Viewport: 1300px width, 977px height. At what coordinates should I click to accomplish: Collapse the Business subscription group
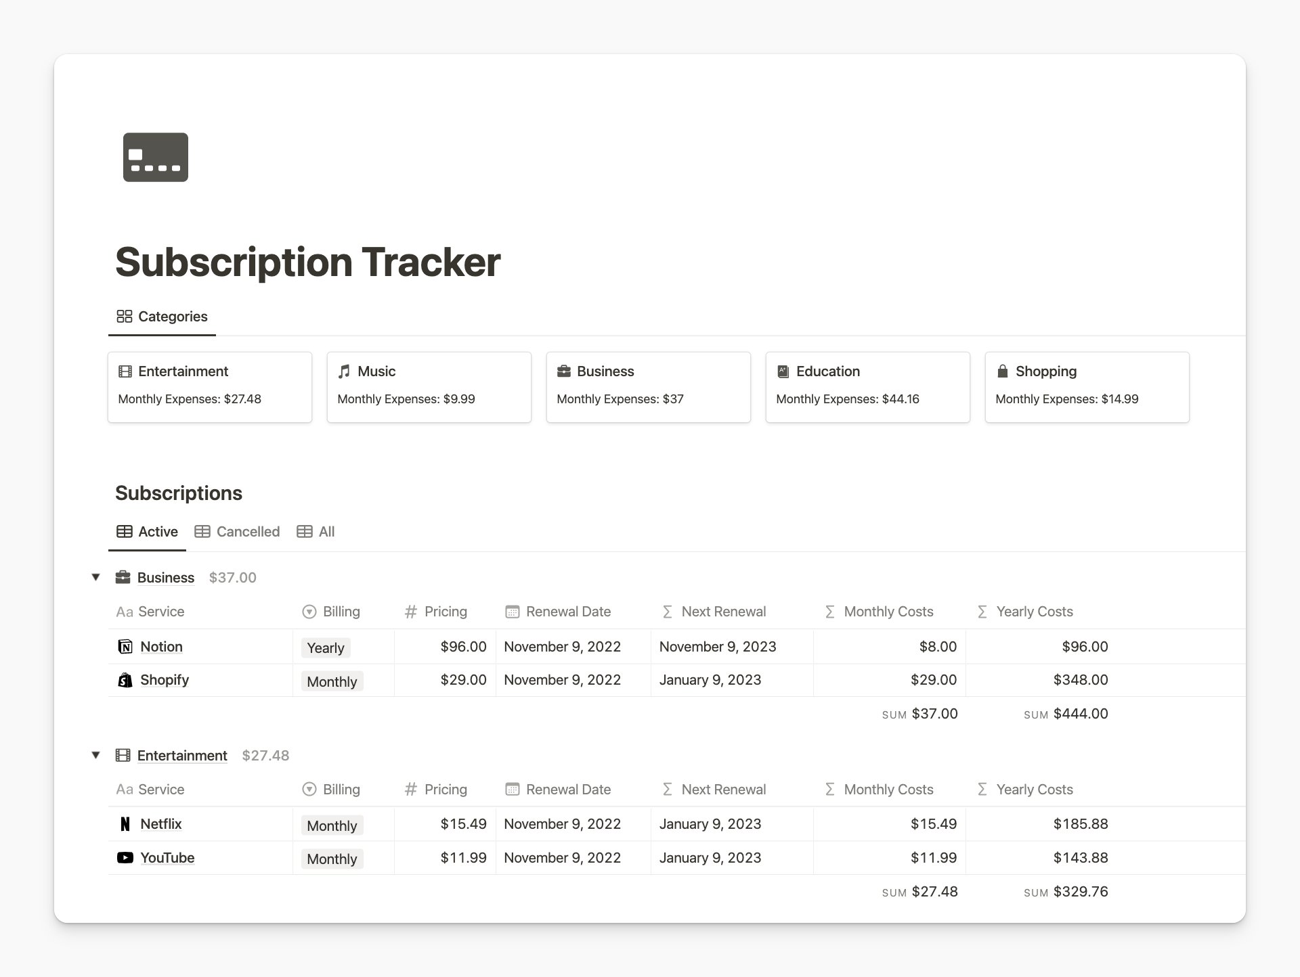(95, 577)
